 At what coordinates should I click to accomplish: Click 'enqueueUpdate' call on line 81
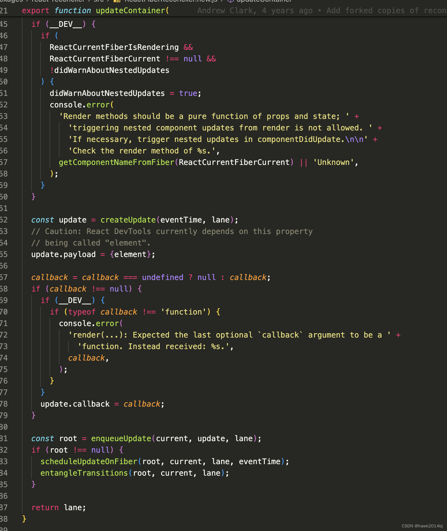[x=121, y=438]
